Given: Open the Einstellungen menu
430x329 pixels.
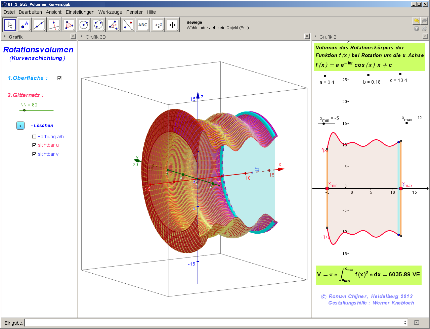Looking at the screenshot, I should 80,12.
